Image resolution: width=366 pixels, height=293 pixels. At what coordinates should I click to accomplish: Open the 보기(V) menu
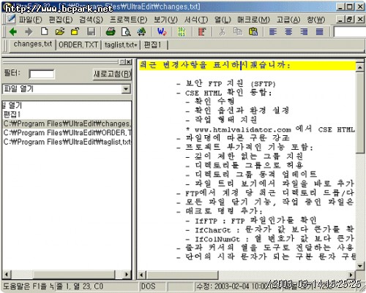(165, 20)
